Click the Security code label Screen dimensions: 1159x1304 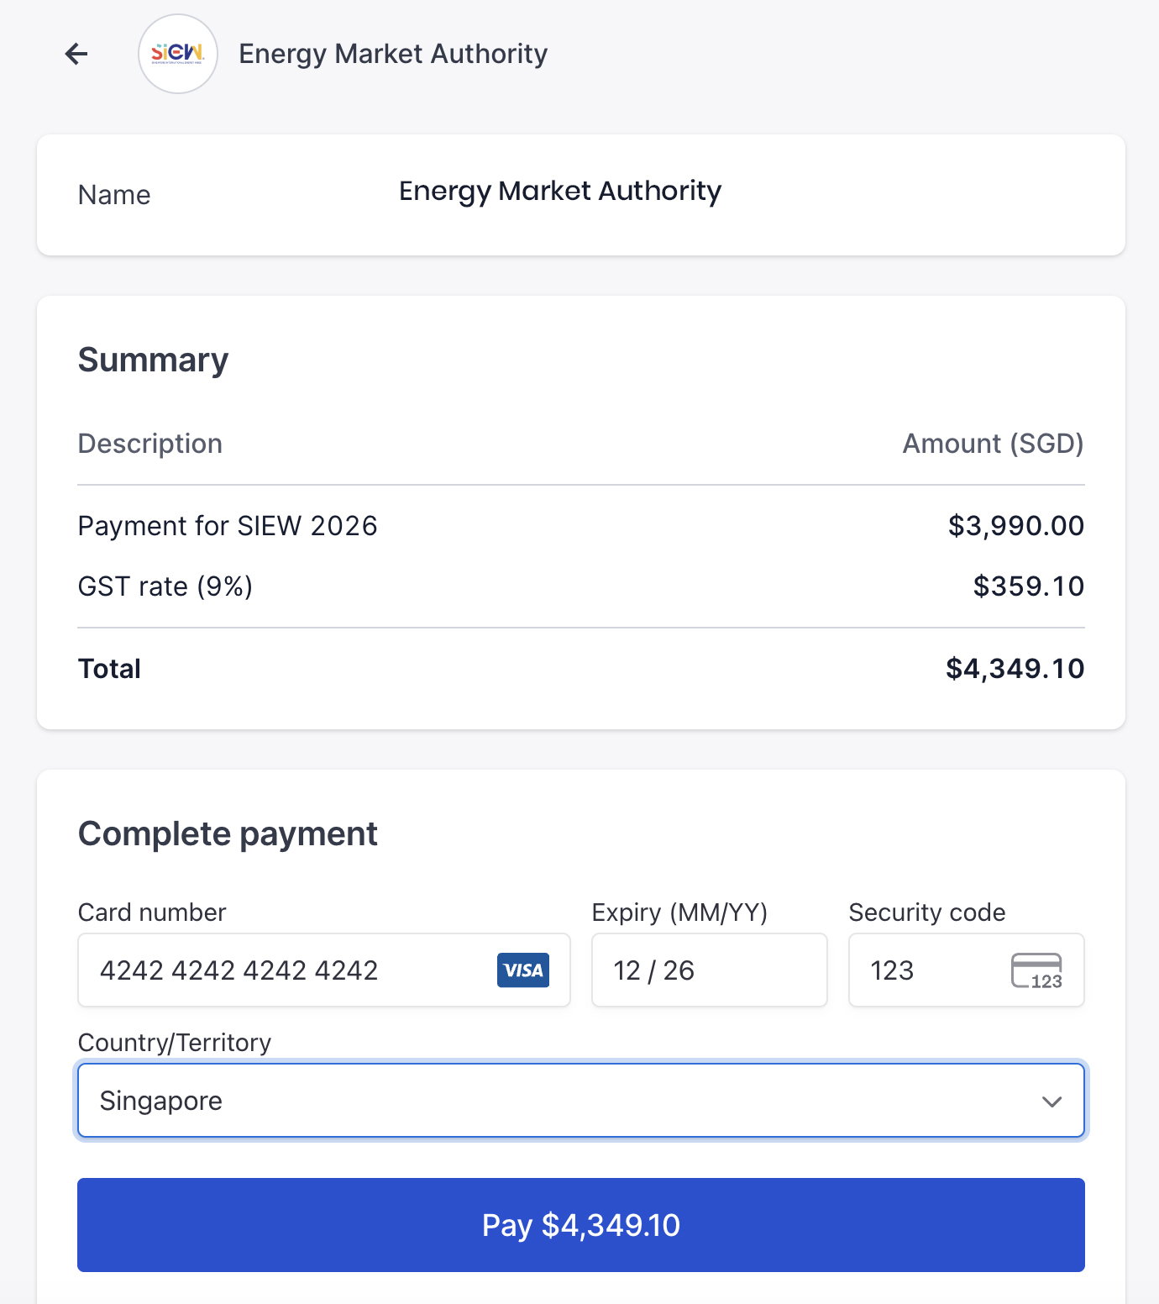pyautogui.click(x=927, y=912)
